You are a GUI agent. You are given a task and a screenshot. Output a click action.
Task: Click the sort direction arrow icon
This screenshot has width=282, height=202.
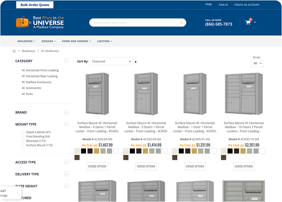[x=135, y=62]
